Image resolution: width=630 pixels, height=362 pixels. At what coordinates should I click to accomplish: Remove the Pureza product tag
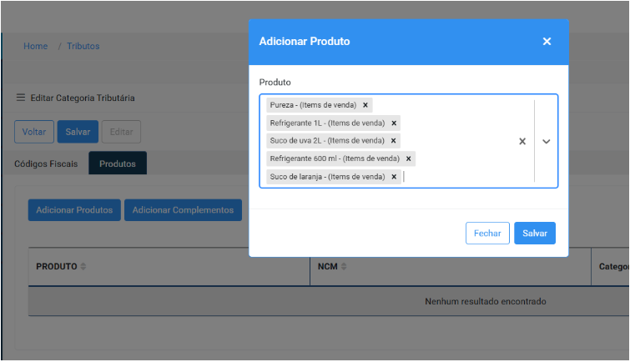click(365, 105)
